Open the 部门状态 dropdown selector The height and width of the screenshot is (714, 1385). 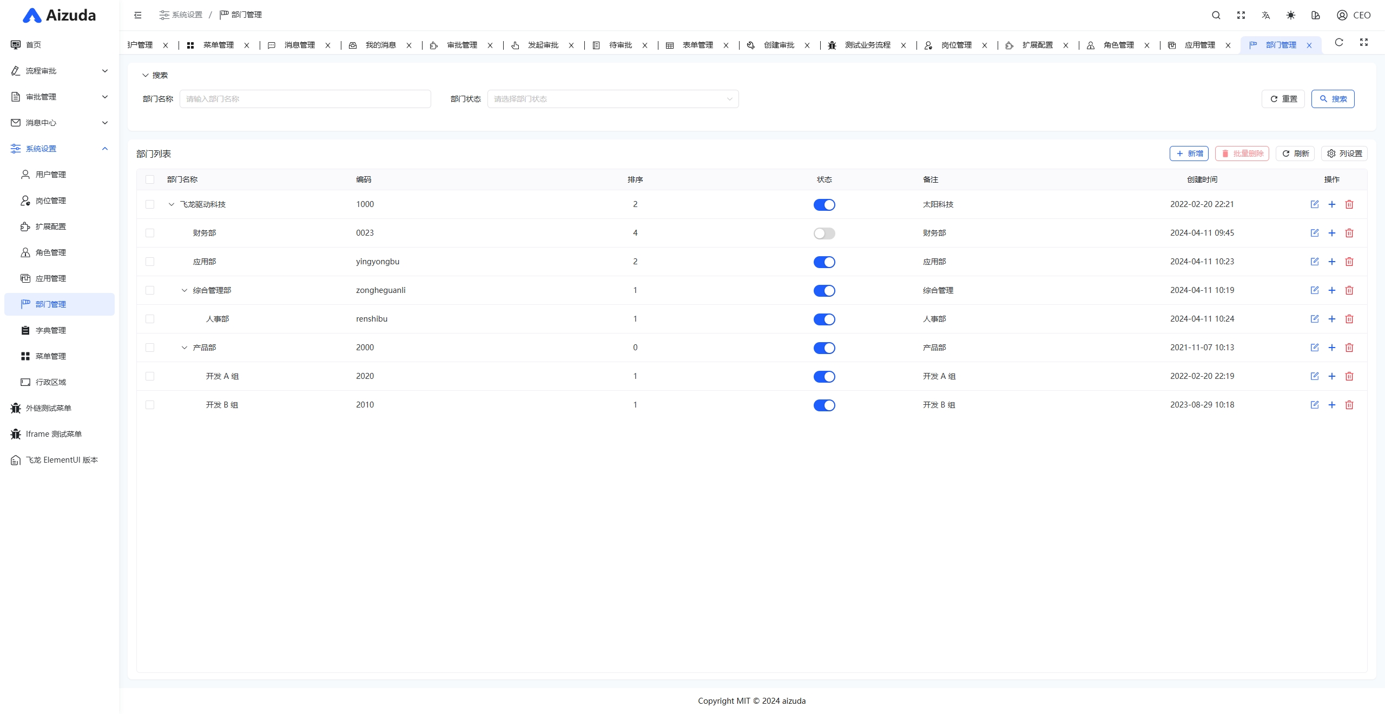point(612,99)
